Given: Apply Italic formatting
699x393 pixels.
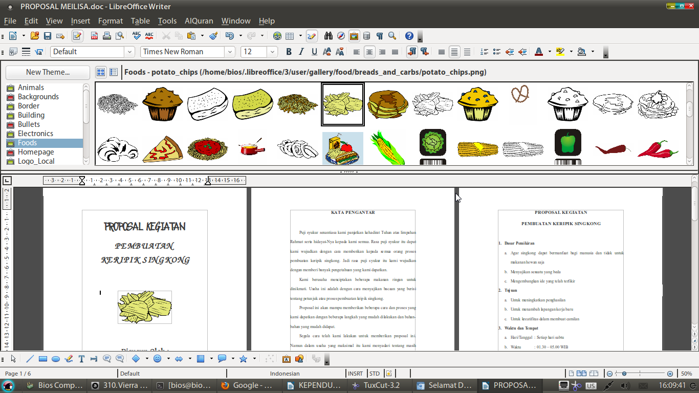Looking at the screenshot, I should pos(301,52).
